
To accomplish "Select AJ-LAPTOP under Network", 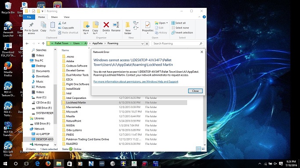I will pos(41,134).
